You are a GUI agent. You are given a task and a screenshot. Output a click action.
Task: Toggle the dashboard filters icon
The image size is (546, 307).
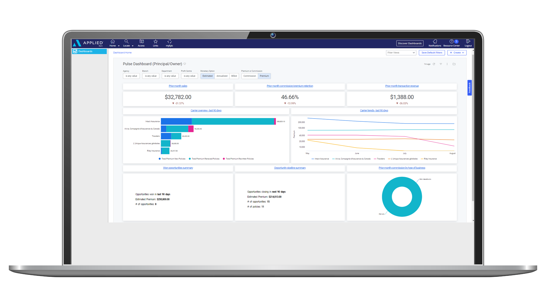tap(441, 64)
